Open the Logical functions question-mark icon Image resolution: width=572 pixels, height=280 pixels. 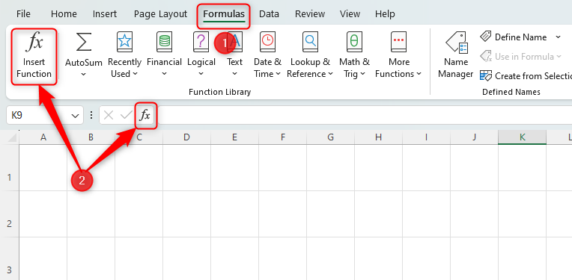(x=201, y=42)
